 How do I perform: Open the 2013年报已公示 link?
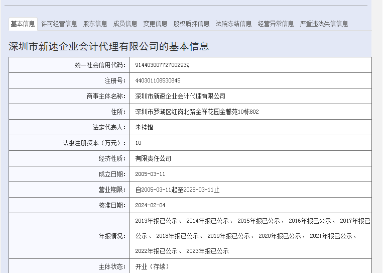point(156,221)
